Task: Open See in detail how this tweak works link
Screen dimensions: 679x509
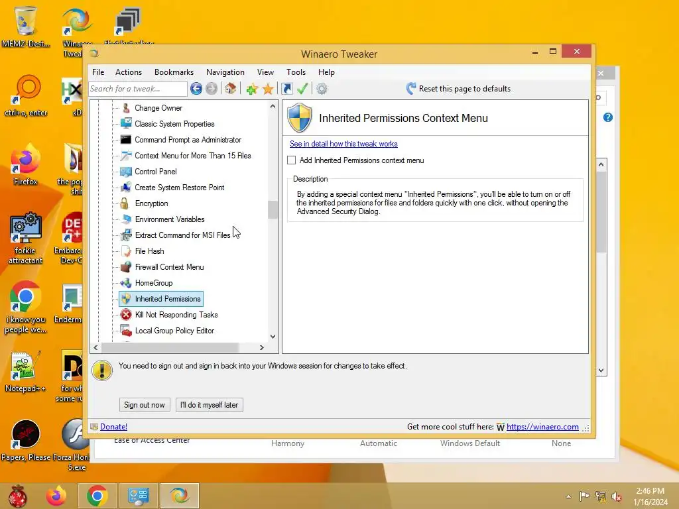Action: tap(343, 144)
